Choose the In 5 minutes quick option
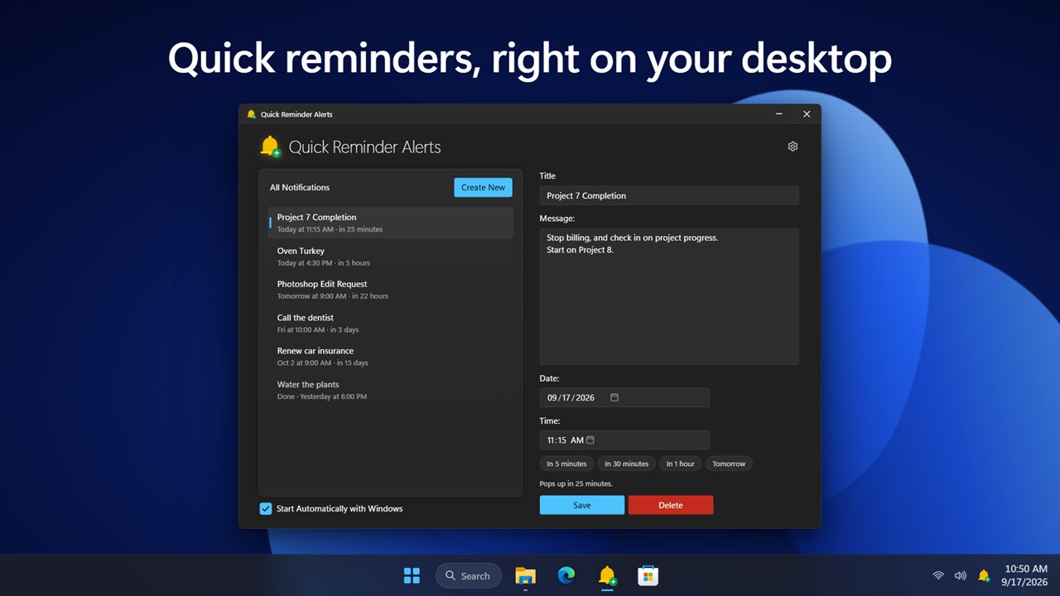 pyautogui.click(x=566, y=464)
